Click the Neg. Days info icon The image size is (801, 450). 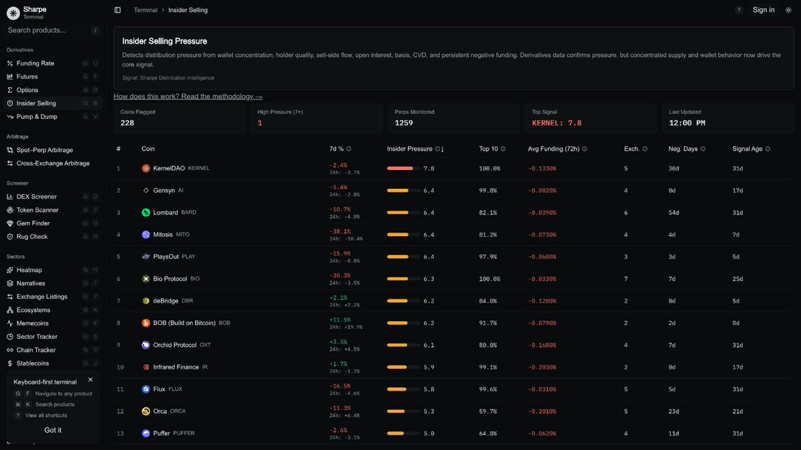(704, 149)
